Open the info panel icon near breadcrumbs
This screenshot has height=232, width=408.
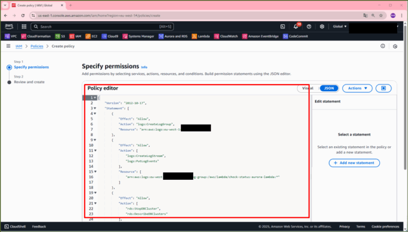click(382, 46)
